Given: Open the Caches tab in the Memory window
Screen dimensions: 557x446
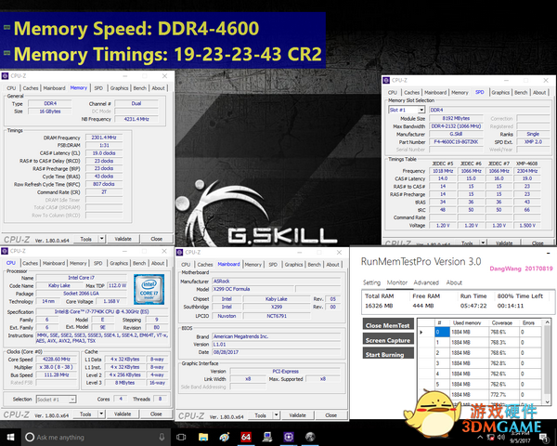Looking at the screenshot, I should [31, 88].
